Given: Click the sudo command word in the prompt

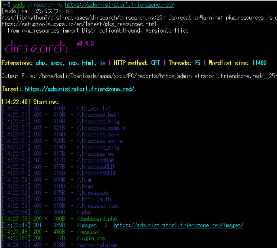Looking at the screenshot, I should coord(19,5).
